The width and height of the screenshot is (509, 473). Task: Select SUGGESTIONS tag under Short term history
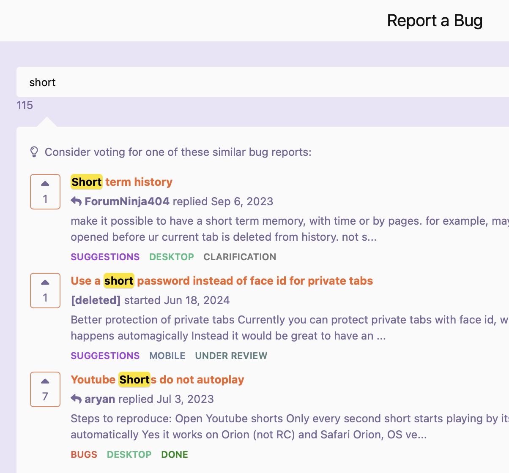point(105,257)
